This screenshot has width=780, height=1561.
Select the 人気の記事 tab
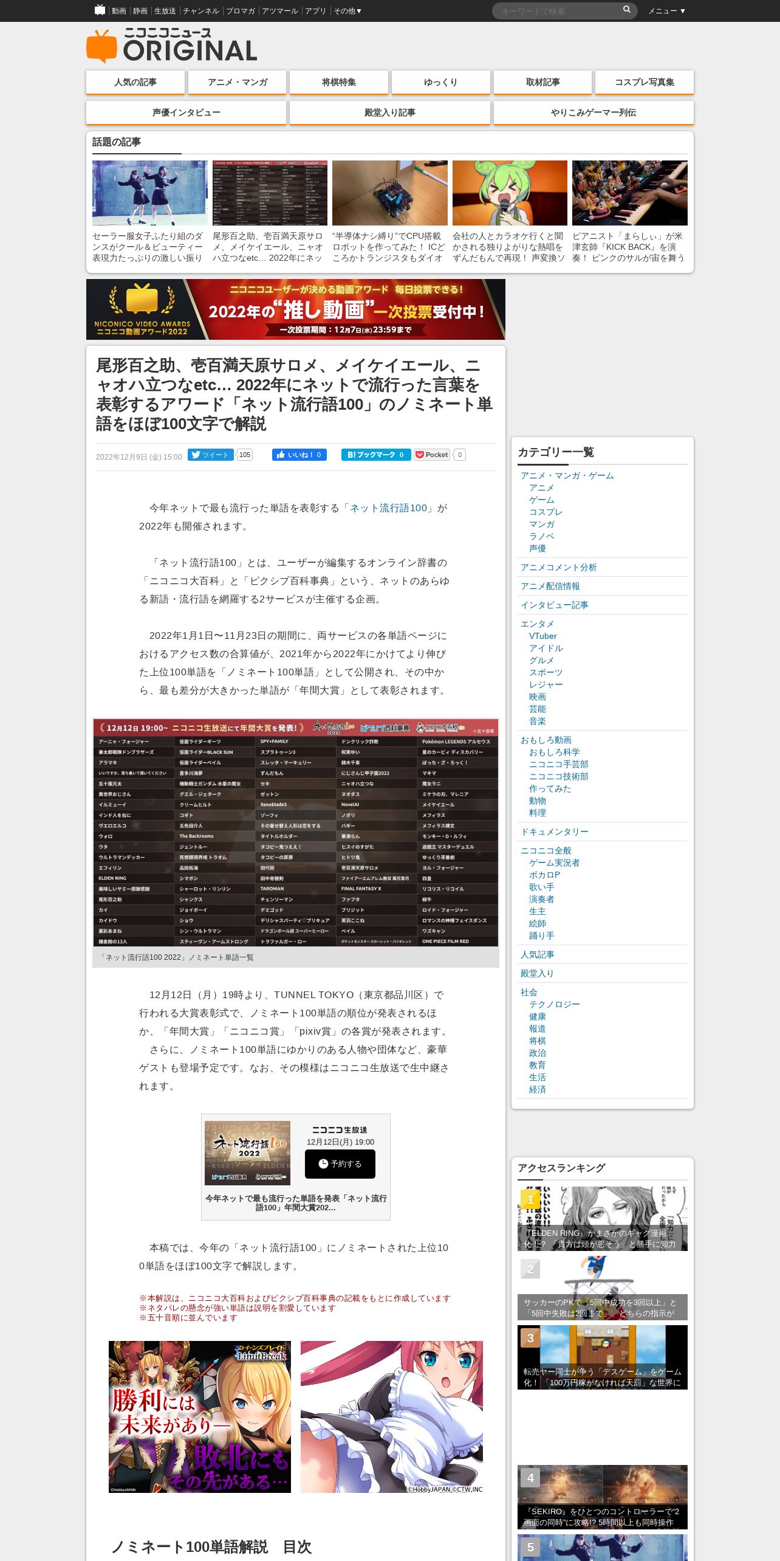click(135, 82)
